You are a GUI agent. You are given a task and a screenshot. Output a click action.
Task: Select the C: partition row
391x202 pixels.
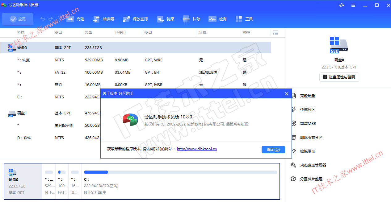(51, 97)
